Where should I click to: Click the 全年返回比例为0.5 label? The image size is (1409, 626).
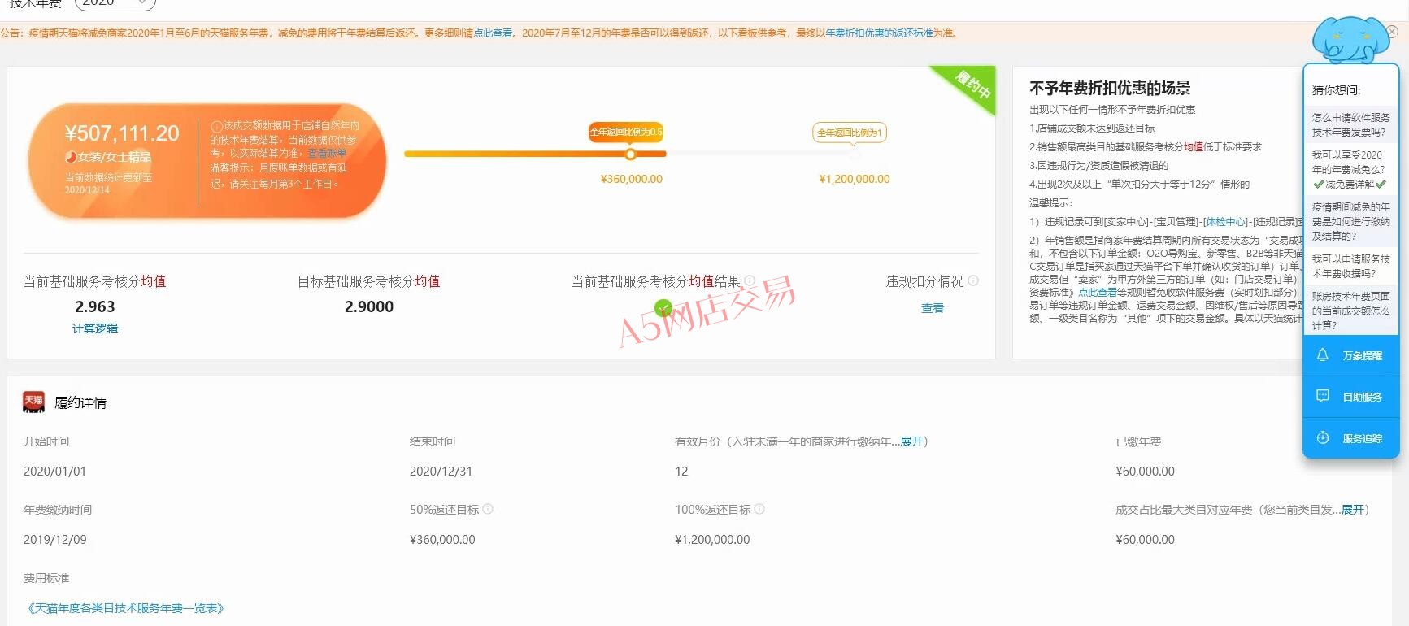coord(626,132)
